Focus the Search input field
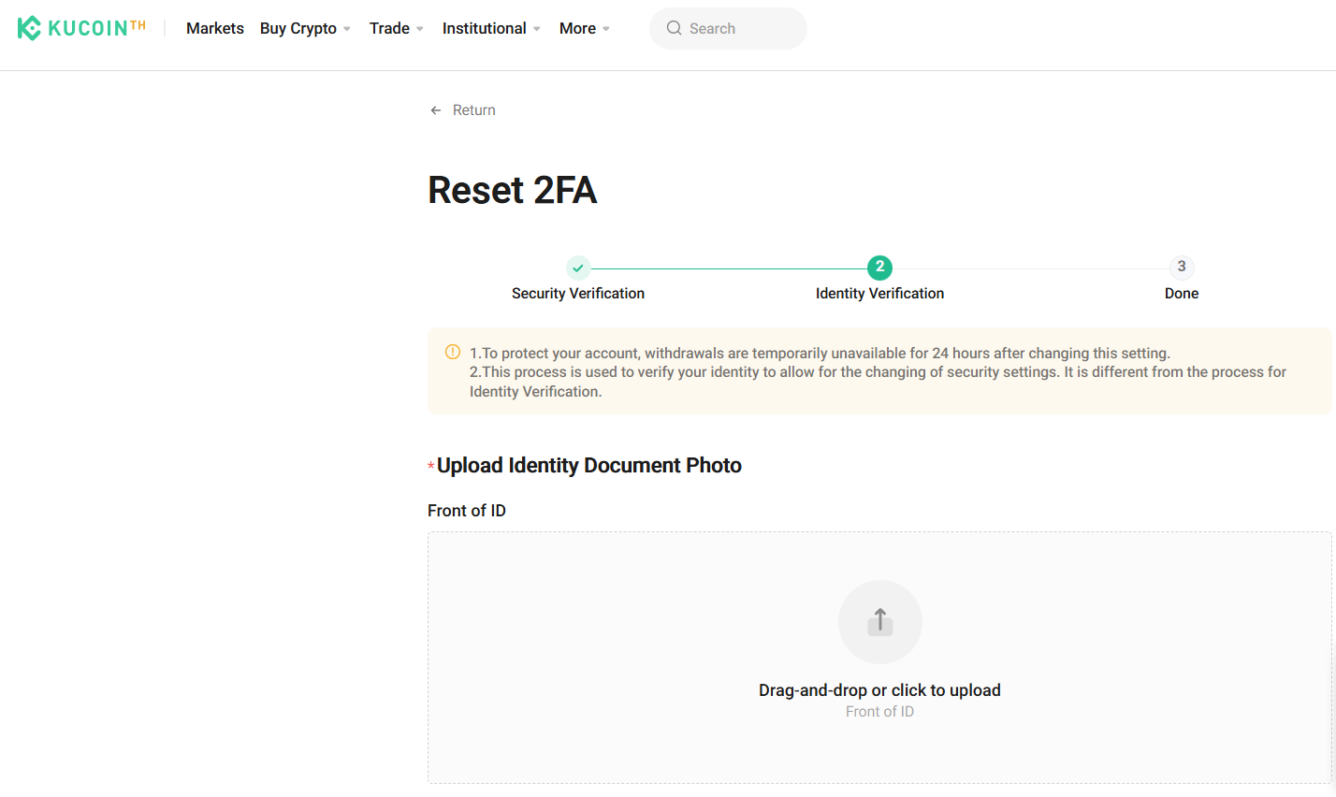This screenshot has height=797, width=1336. pos(739,28)
